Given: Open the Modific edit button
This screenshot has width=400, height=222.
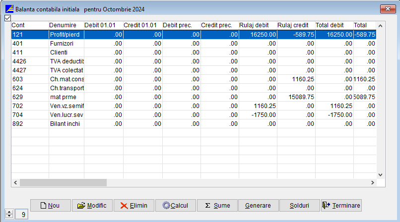Looking at the screenshot, I should point(92,206).
